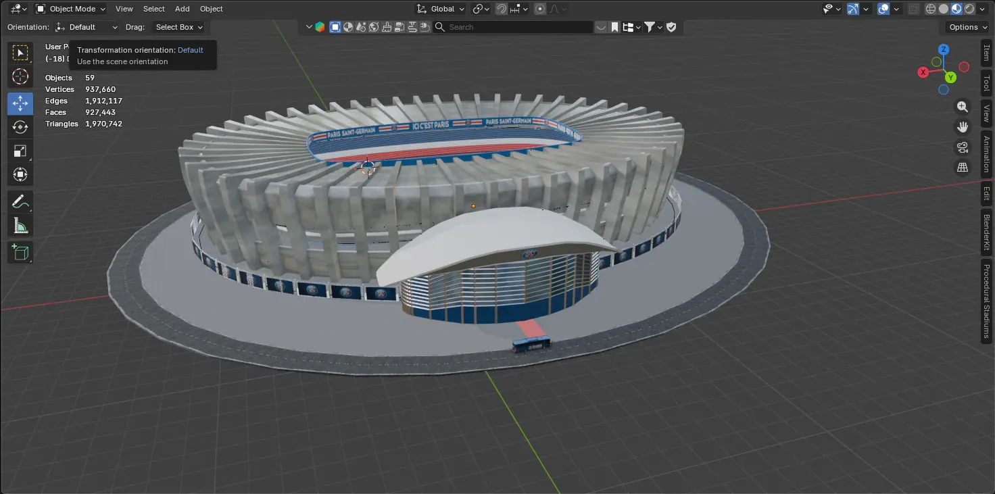This screenshot has height=494, width=995.
Task: Toggle viewport gizmos display
Action: click(853, 9)
